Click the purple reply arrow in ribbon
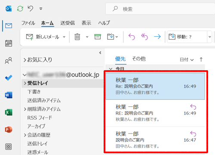 tap(132, 37)
